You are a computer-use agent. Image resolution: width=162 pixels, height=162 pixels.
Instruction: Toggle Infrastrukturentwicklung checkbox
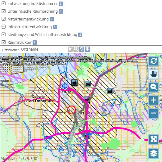point(4,27)
